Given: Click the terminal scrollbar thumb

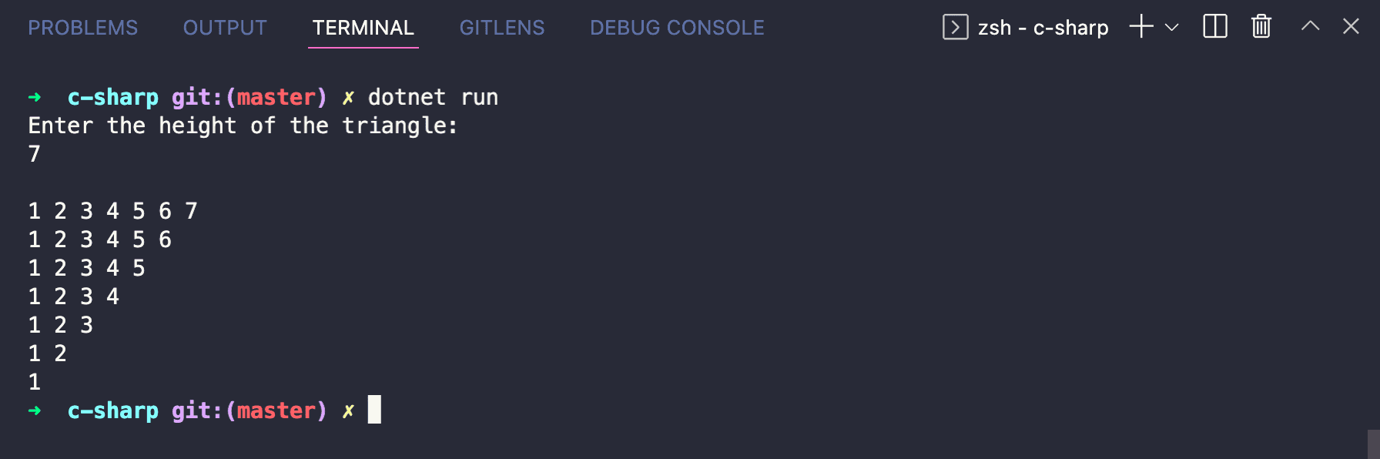Looking at the screenshot, I should [x=1373, y=444].
